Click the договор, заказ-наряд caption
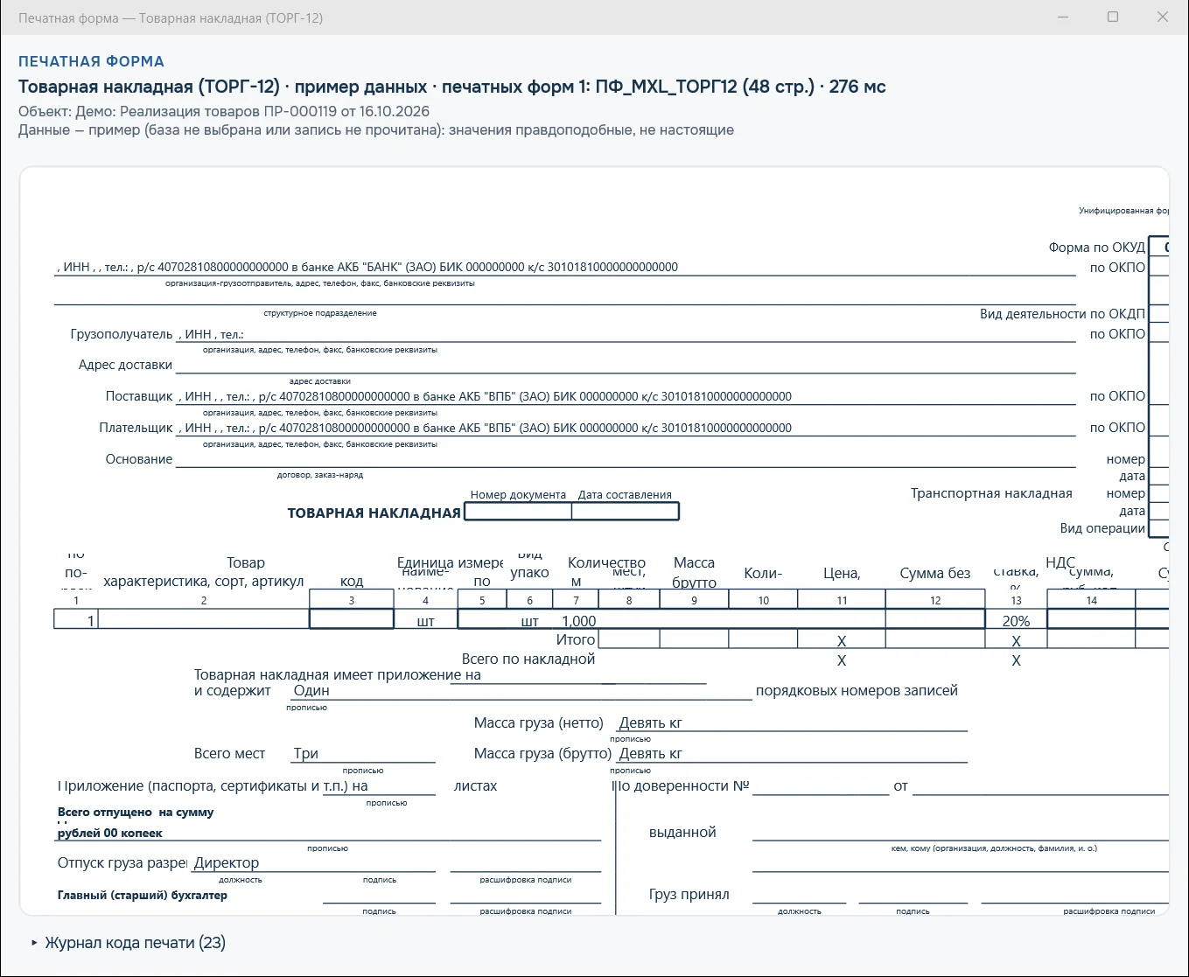Screen dimensions: 1189x977 (x=320, y=475)
